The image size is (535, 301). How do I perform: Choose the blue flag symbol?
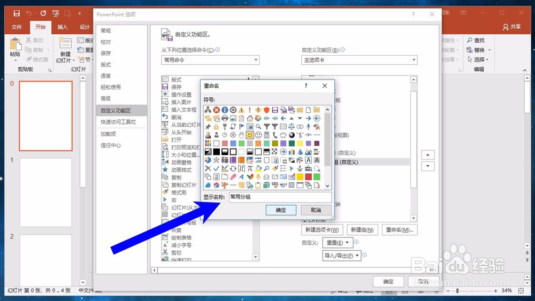tap(242, 127)
